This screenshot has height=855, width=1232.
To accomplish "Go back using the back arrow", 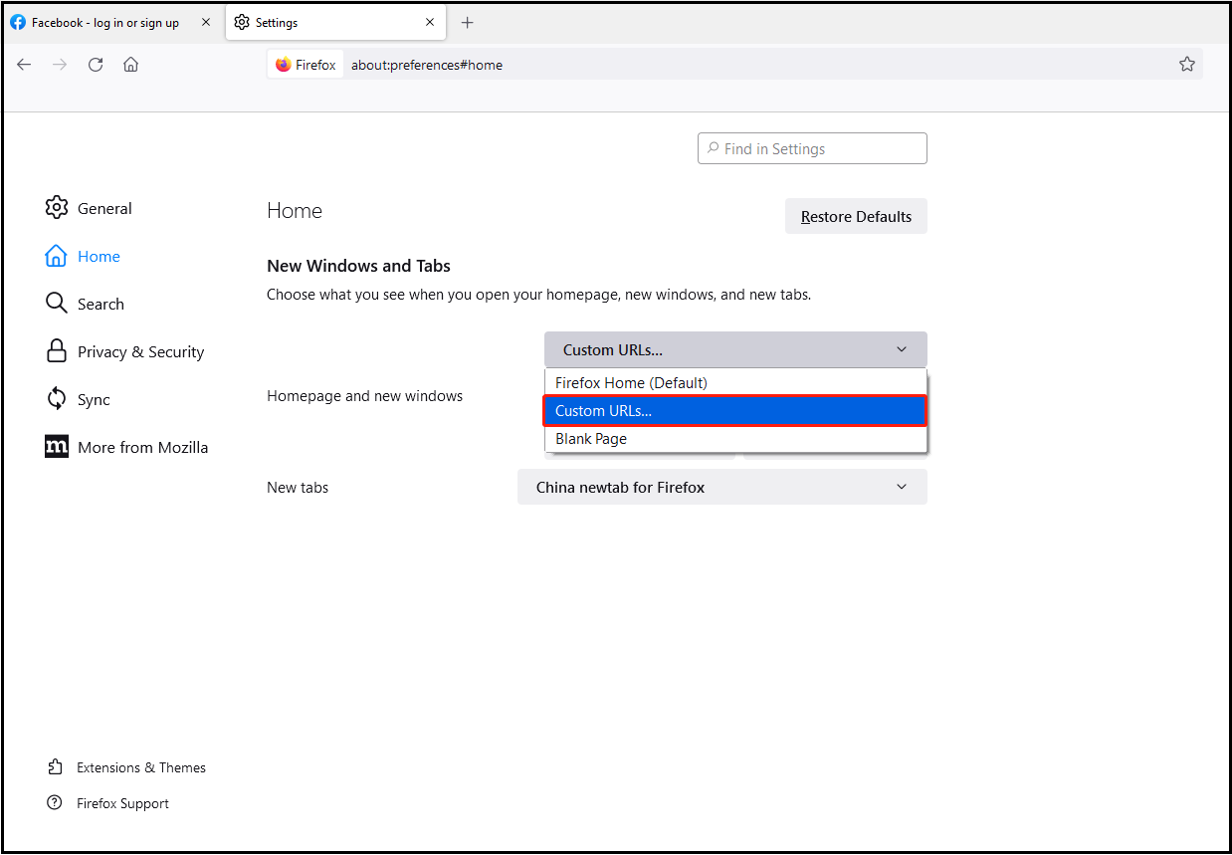I will click(x=24, y=65).
